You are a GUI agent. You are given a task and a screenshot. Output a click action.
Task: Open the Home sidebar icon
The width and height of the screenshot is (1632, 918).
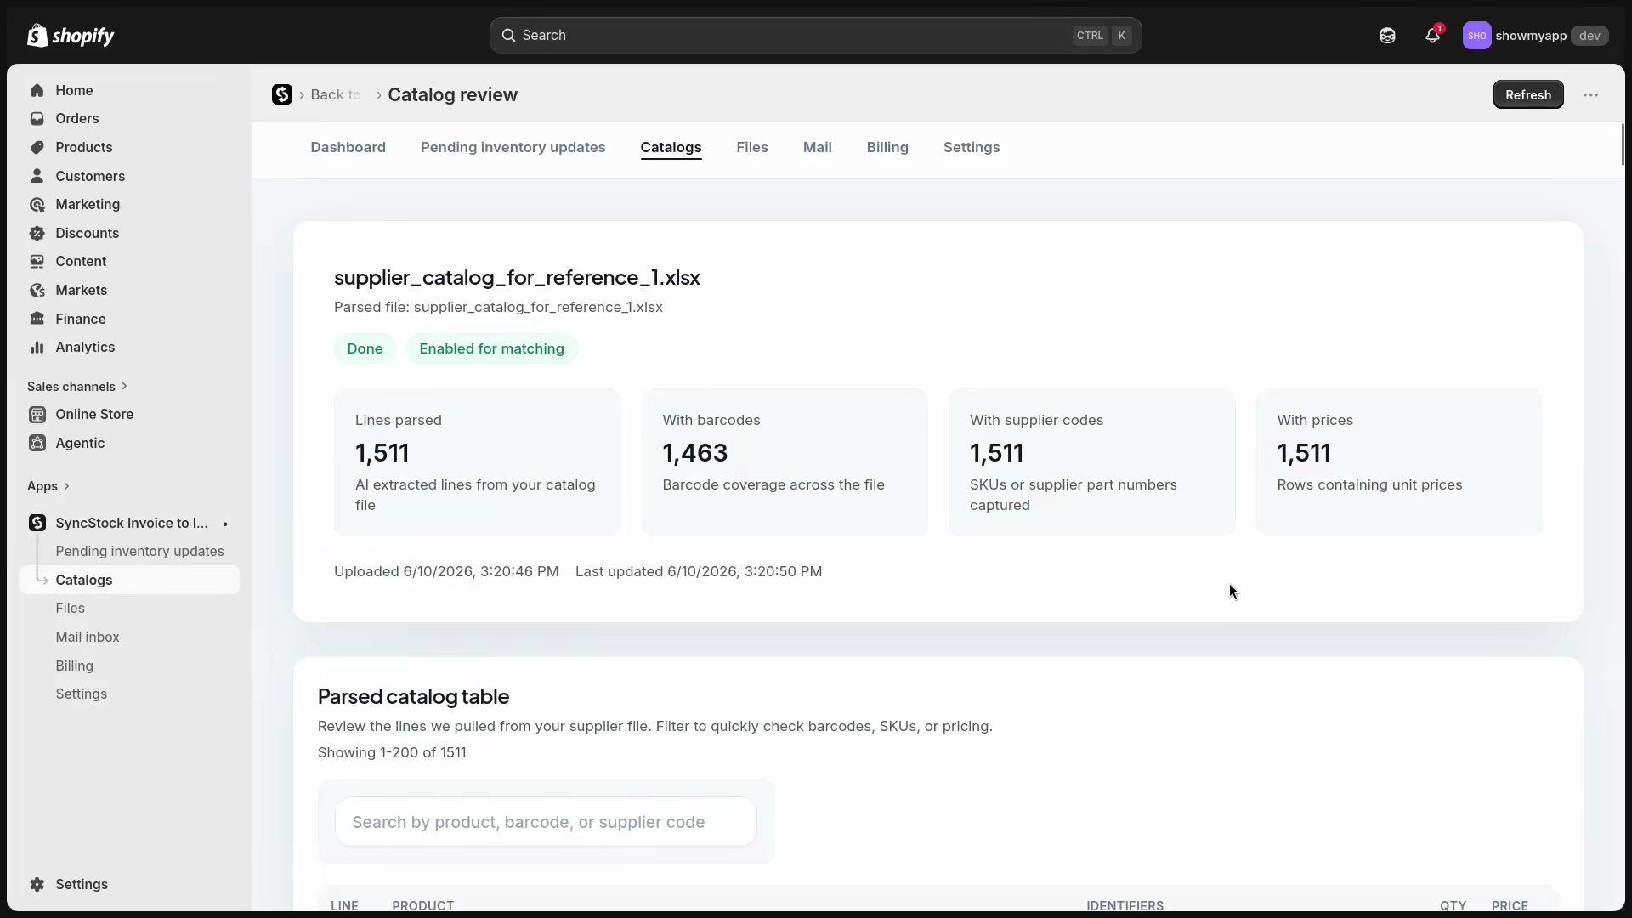point(37,90)
